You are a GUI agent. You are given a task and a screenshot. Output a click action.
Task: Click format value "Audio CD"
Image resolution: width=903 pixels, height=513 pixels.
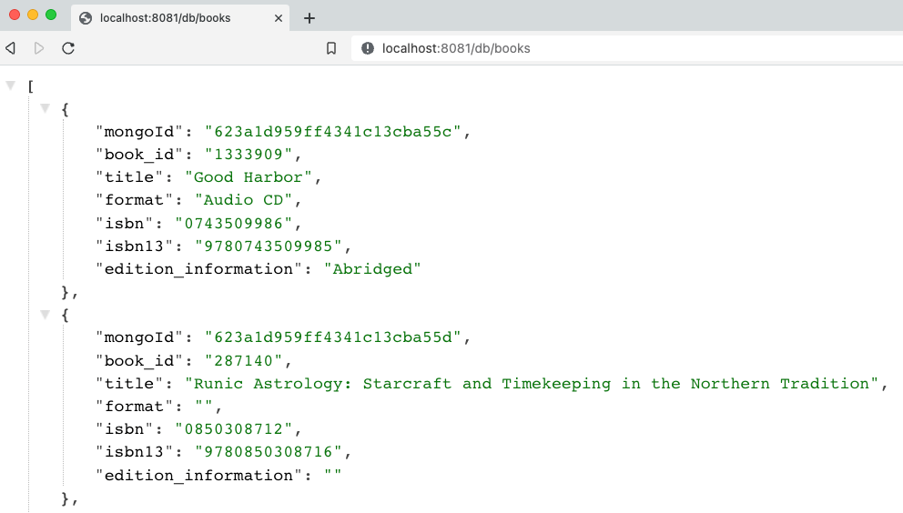pos(244,200)
